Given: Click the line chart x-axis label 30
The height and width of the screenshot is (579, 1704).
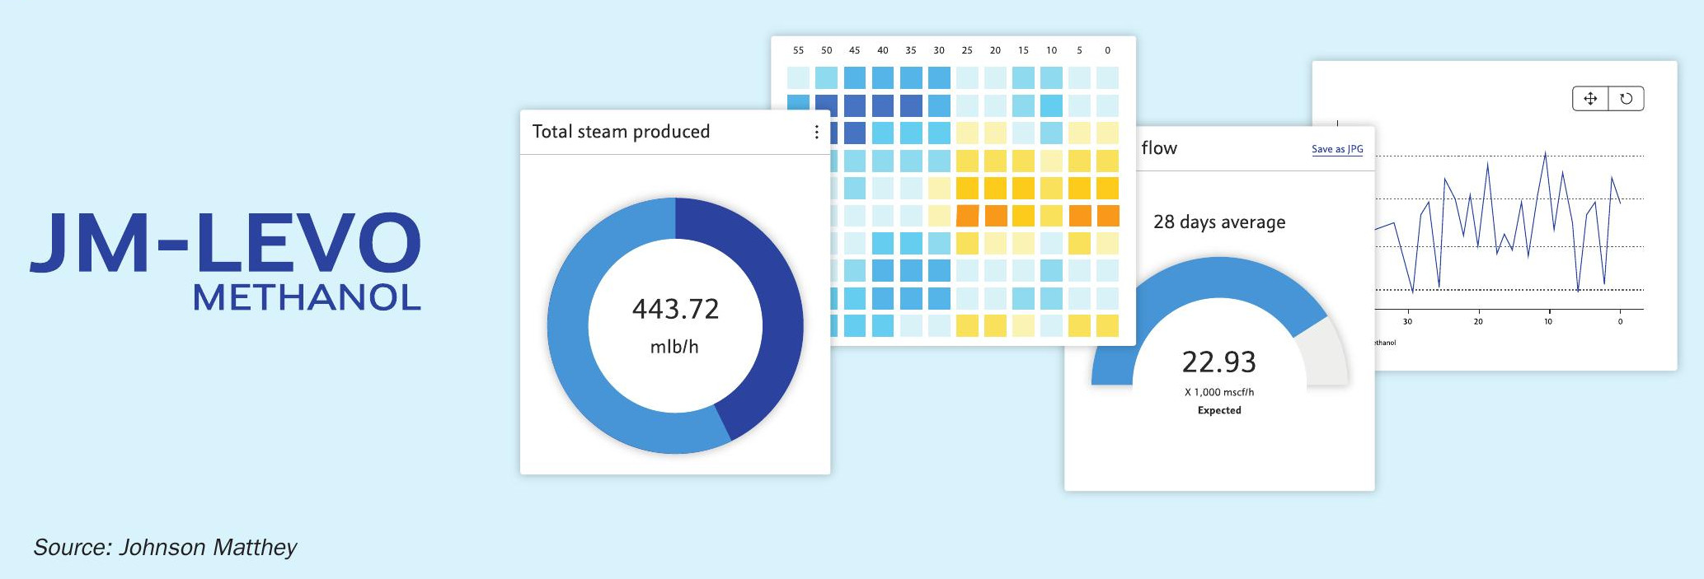Looking at the screenshot, I should click(x=1407, y=321).
